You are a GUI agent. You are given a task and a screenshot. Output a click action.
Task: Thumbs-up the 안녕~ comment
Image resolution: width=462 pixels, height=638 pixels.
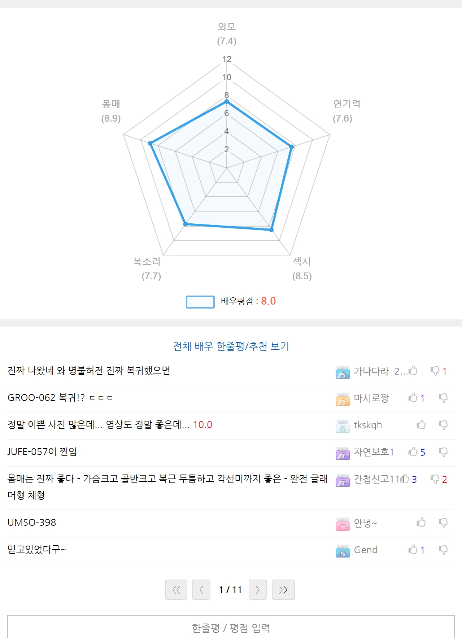(x=421, y=523)
